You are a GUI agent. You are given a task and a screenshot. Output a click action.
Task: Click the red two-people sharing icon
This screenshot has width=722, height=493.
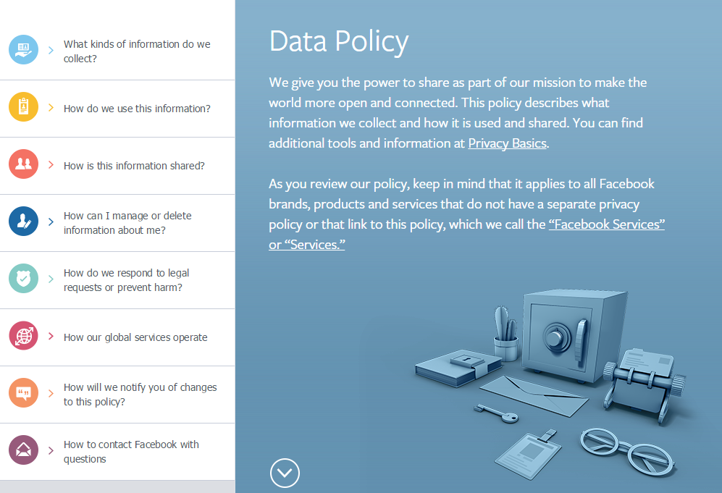(x=23, y=164)
